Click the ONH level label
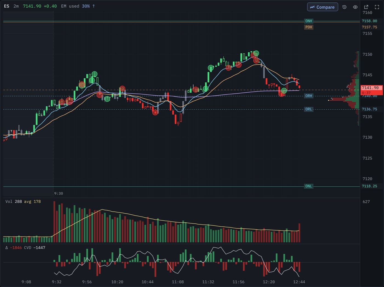384x287 pixels. click(309, 21)
